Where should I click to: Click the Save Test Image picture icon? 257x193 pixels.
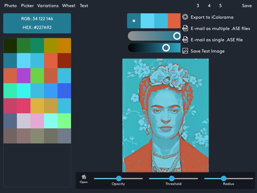(185, 51)
